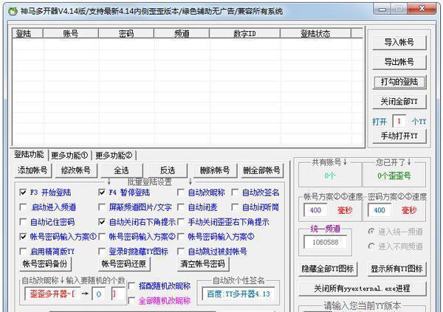This screenshot has width=443, height=312.
Task: Switch to 登陆功能 tab
Action: point(29,154)
